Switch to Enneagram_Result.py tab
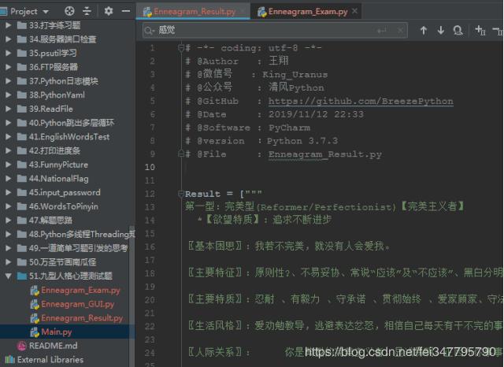 tap(195, 12)
